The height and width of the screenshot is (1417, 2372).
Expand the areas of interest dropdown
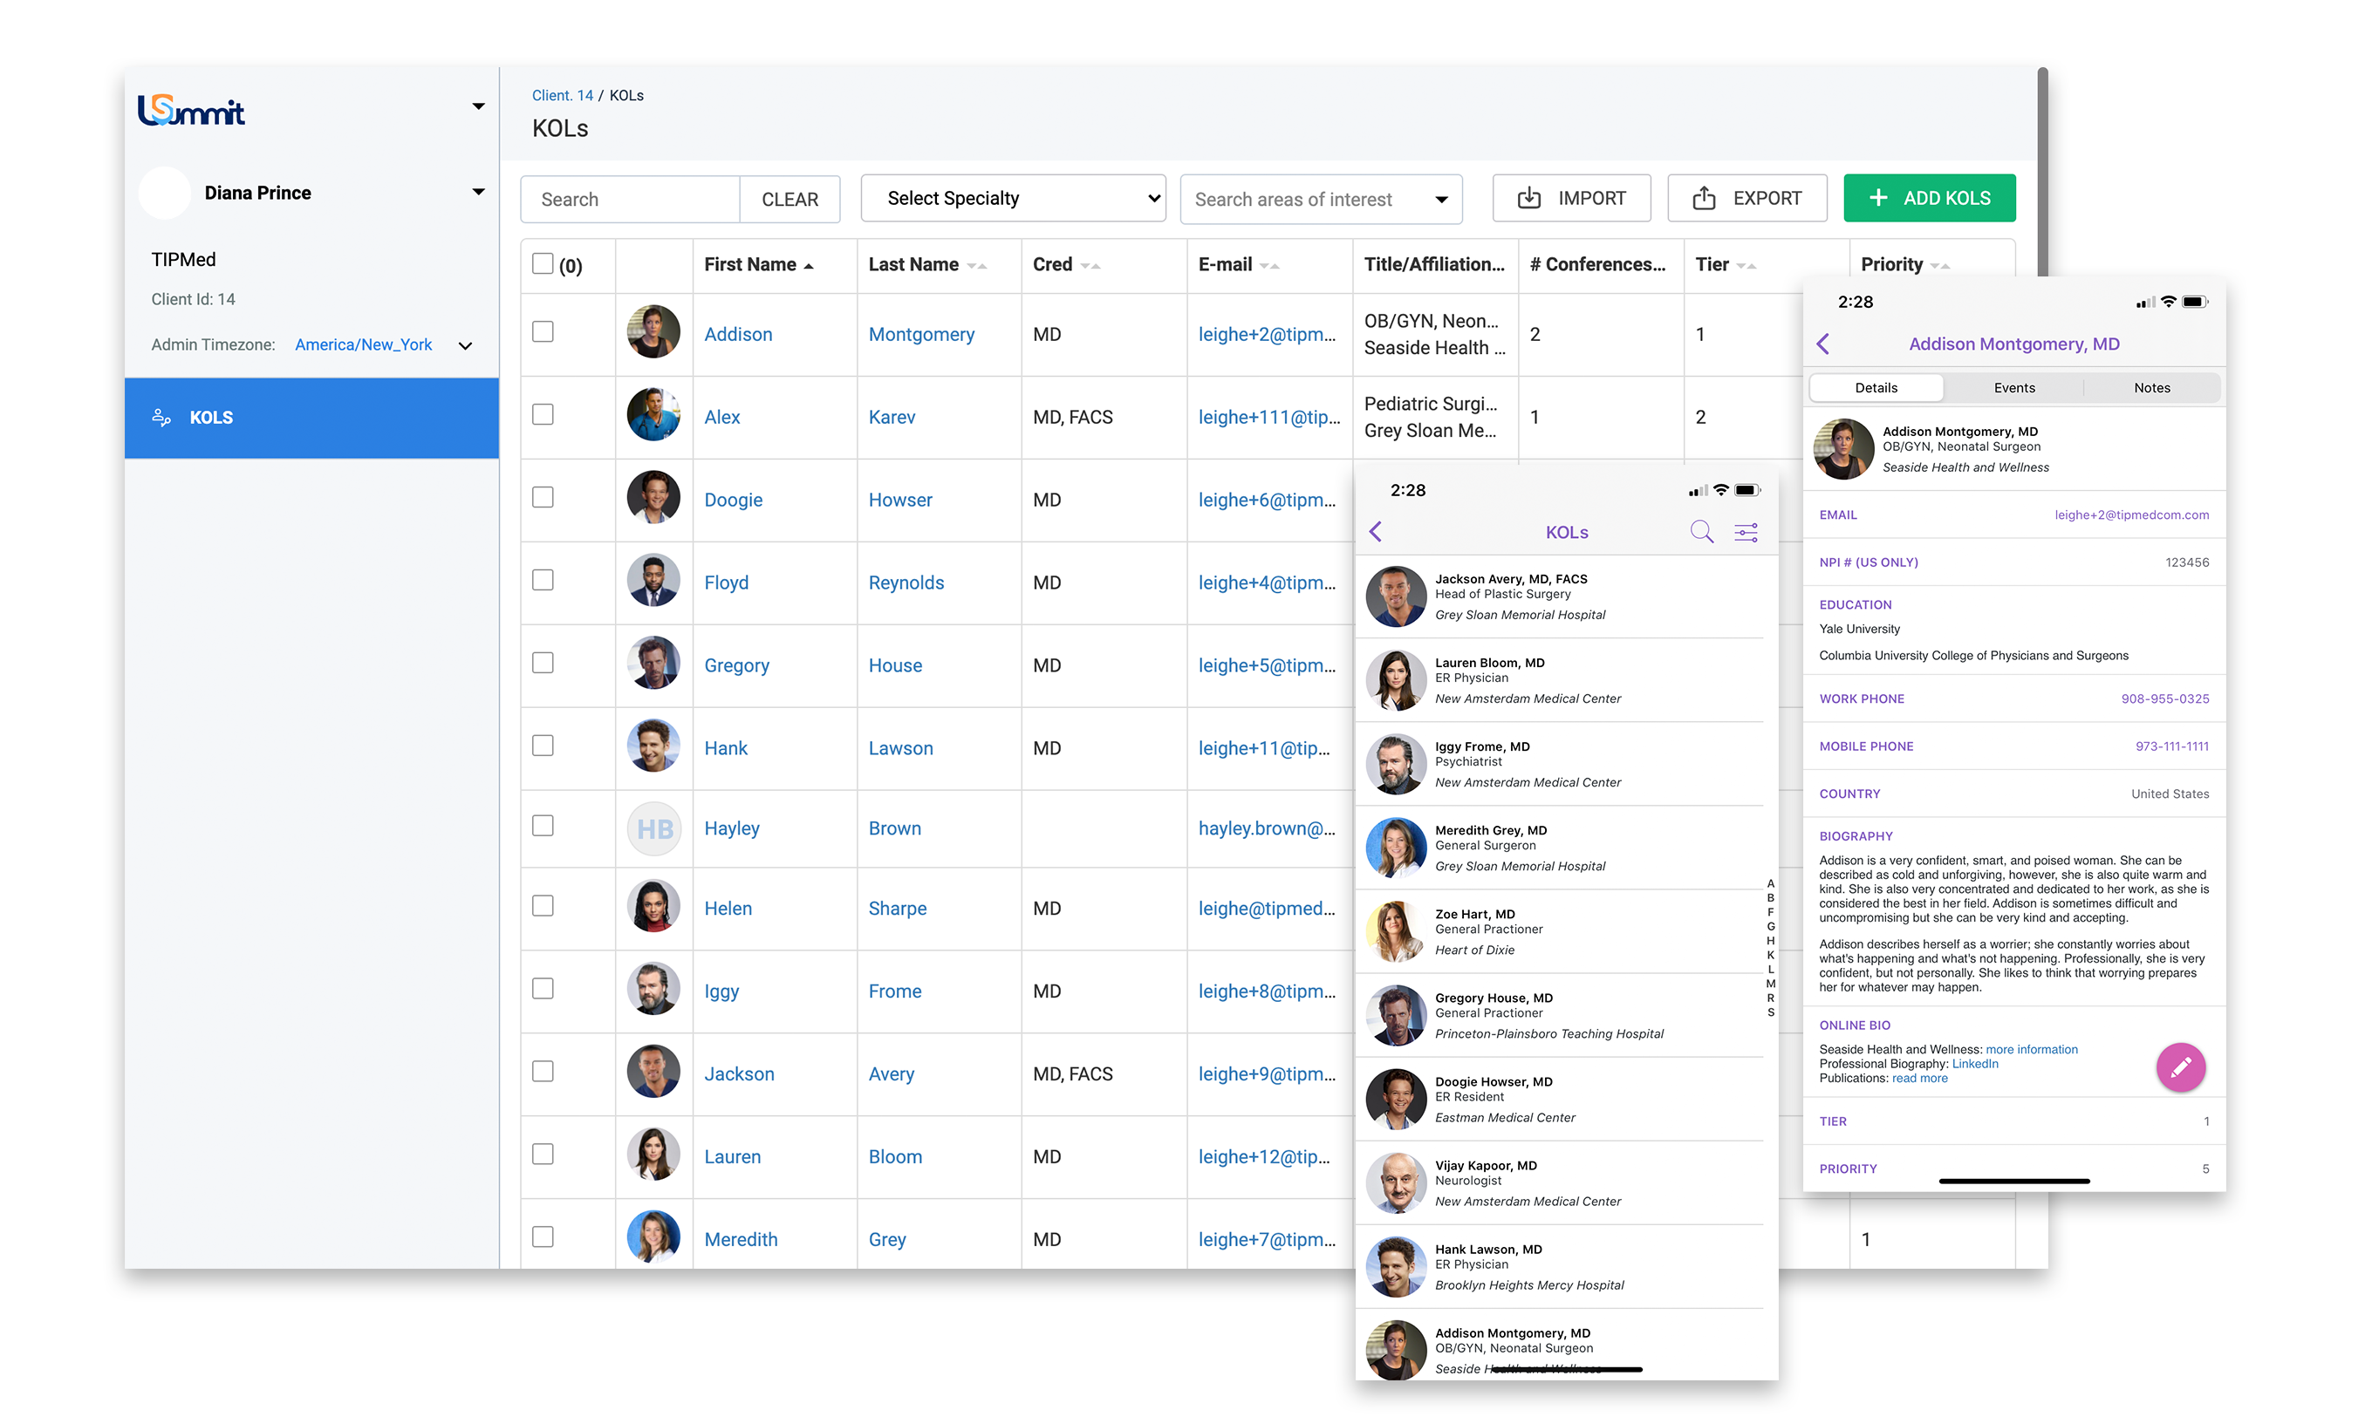(x=1440, y=200)
